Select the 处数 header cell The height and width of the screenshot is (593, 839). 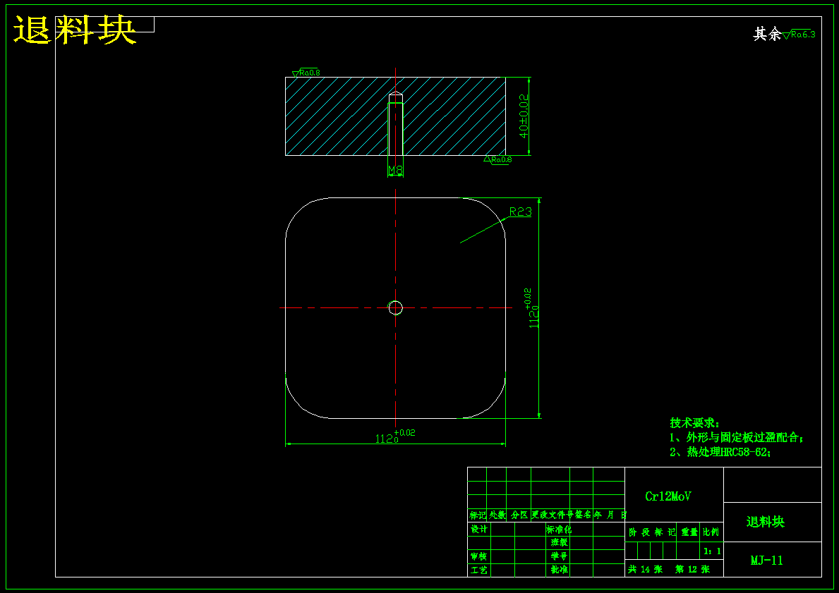click(x=497, y=515)
